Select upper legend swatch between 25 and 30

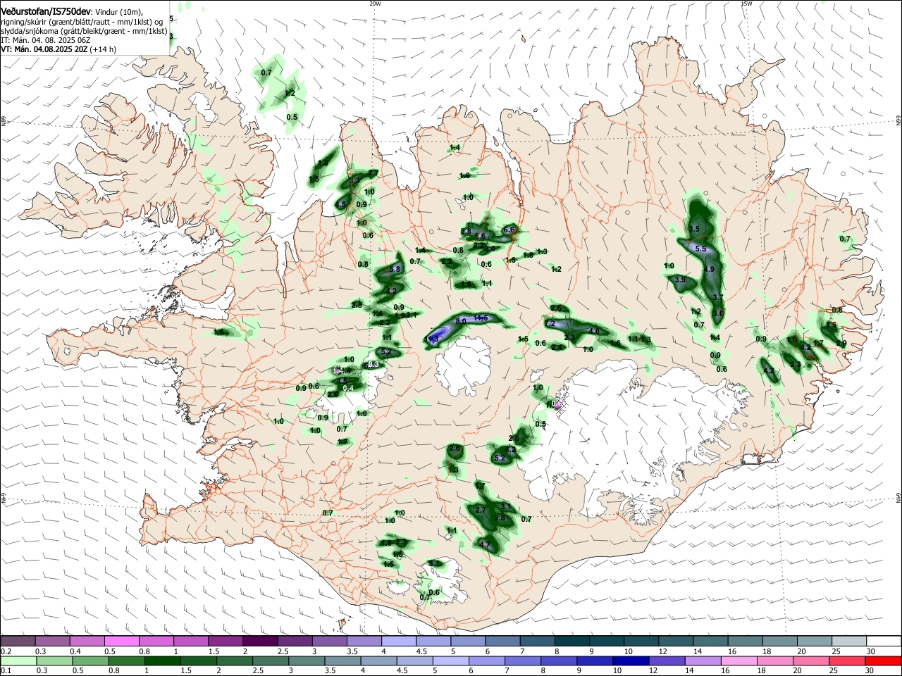click(x=848, y=641)
